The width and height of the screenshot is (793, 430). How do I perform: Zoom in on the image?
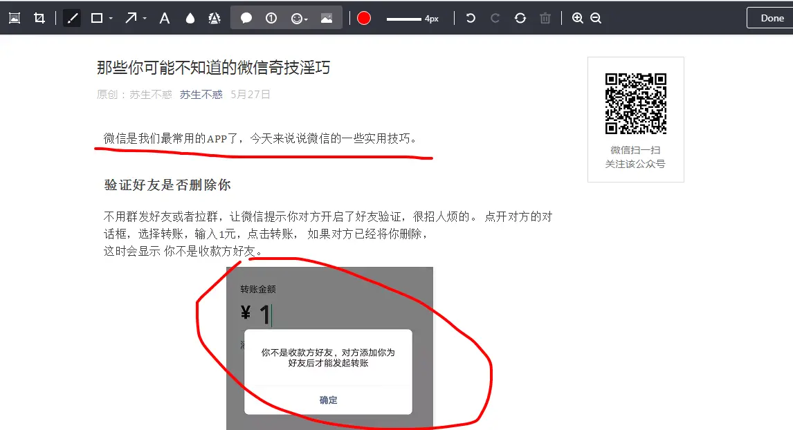(x=578, y=18)
